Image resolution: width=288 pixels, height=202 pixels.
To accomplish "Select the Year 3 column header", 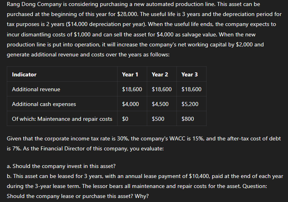I will [x=190, y=74].
